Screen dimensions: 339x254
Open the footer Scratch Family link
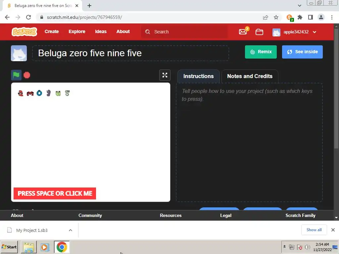[x=300, y=216]
